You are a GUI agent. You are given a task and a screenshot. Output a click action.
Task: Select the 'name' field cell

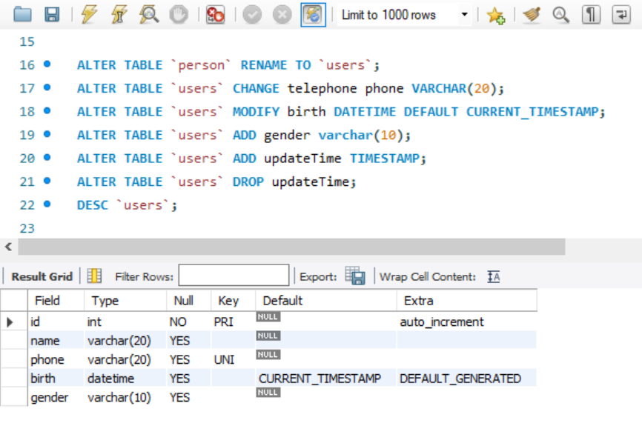[56, 340]
